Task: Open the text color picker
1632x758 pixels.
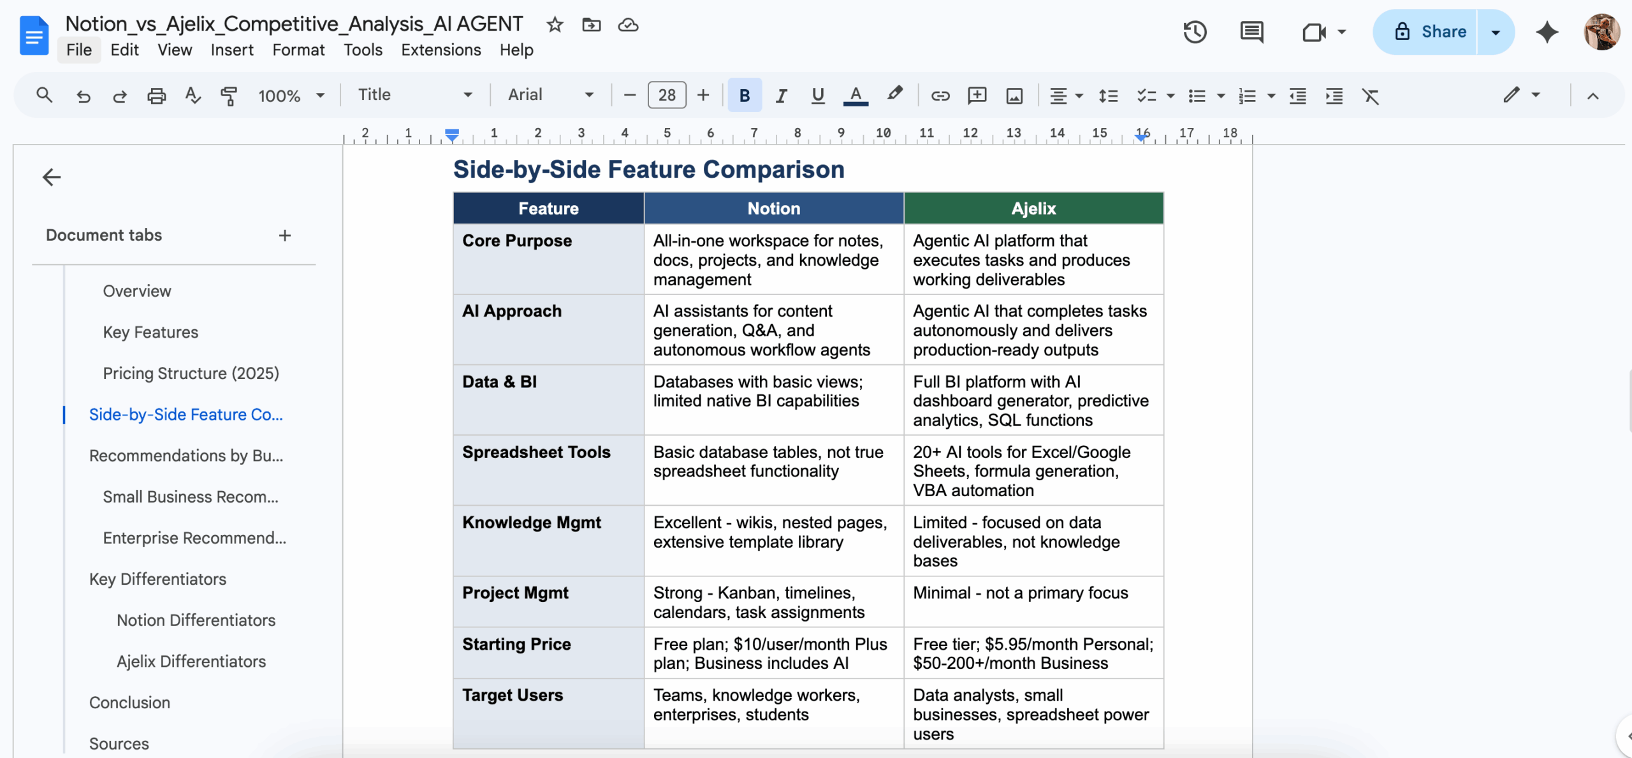Action: 856,96
